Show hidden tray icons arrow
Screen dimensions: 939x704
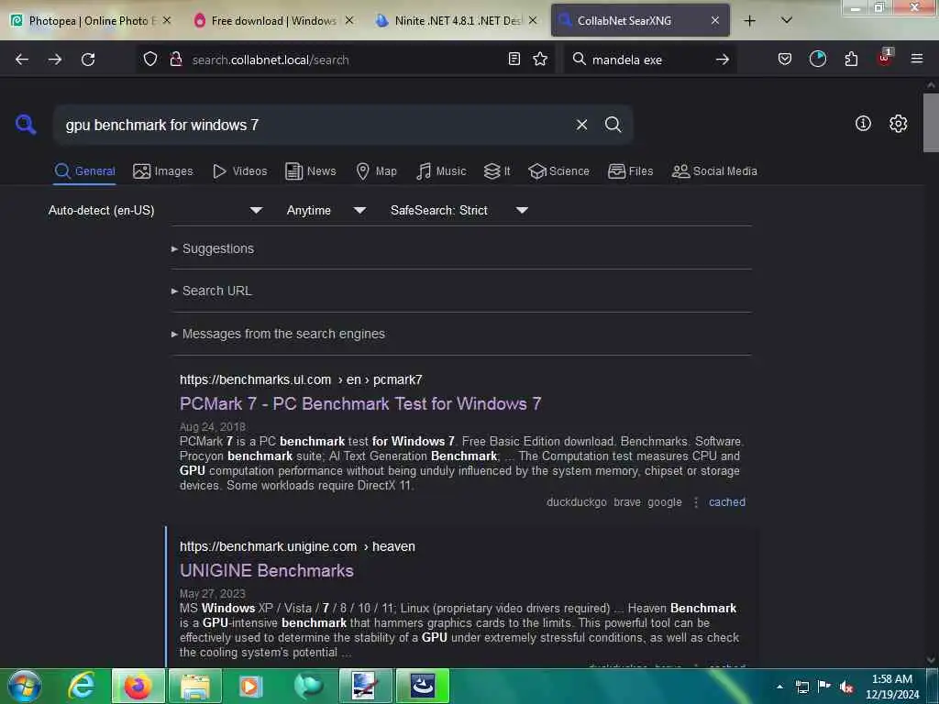coord(779,687)
